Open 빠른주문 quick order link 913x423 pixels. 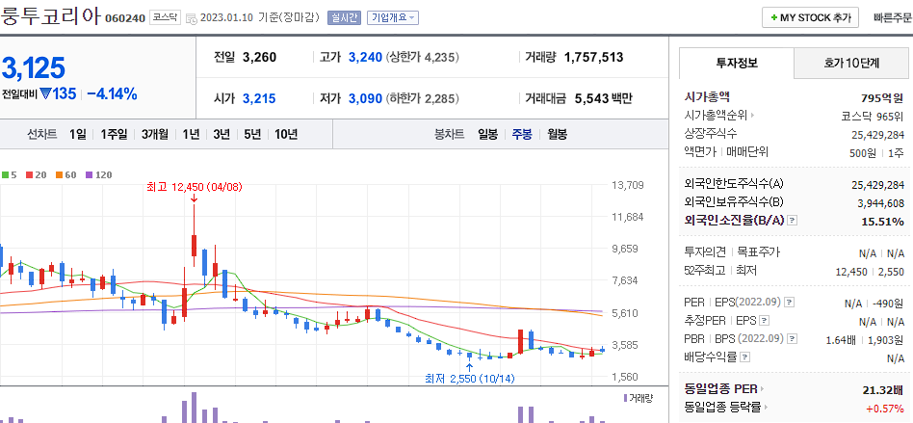coord(893,17)
